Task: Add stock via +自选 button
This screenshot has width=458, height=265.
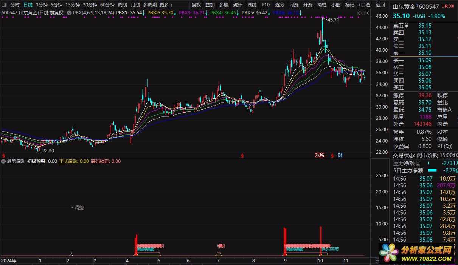Action: point(363,5)
